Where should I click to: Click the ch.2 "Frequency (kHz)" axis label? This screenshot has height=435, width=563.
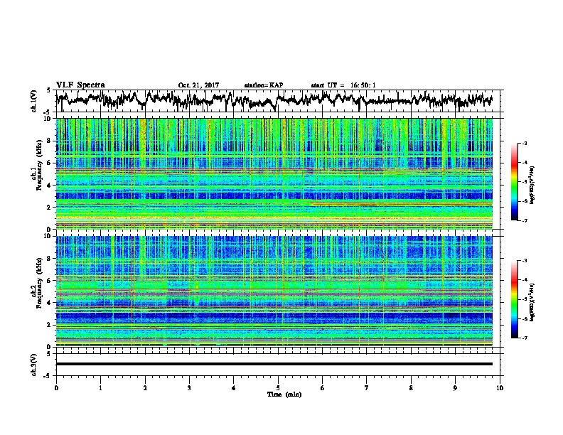tap(40, 283)
